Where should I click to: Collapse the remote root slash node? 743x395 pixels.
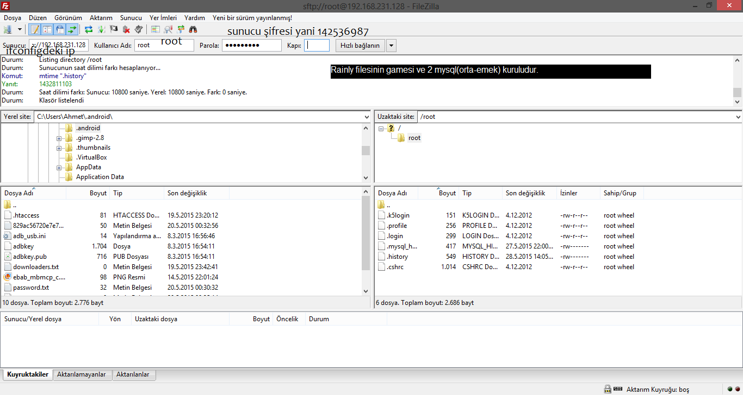pos(381,129)
